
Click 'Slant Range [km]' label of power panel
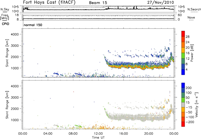7,53
